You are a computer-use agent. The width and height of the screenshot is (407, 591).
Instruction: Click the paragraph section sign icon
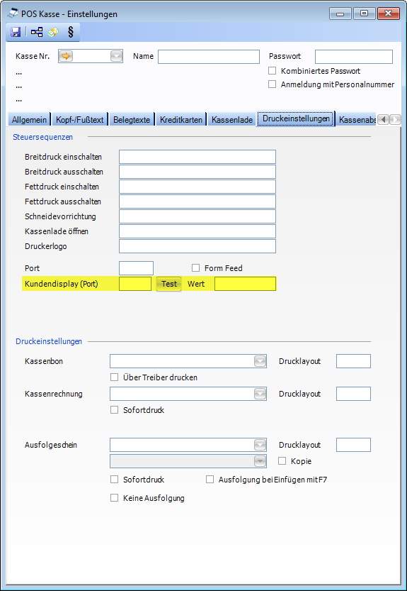pyautogui.click(x=70, y=33)
